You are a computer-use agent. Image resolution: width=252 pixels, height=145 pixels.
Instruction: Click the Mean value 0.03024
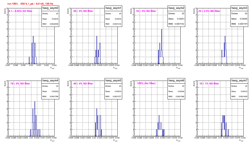click(181, 91)
